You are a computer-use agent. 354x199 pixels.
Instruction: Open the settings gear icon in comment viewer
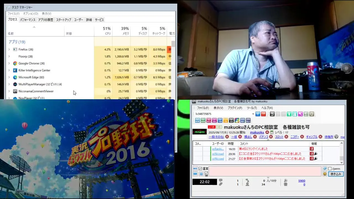click(x=312, y=114)
